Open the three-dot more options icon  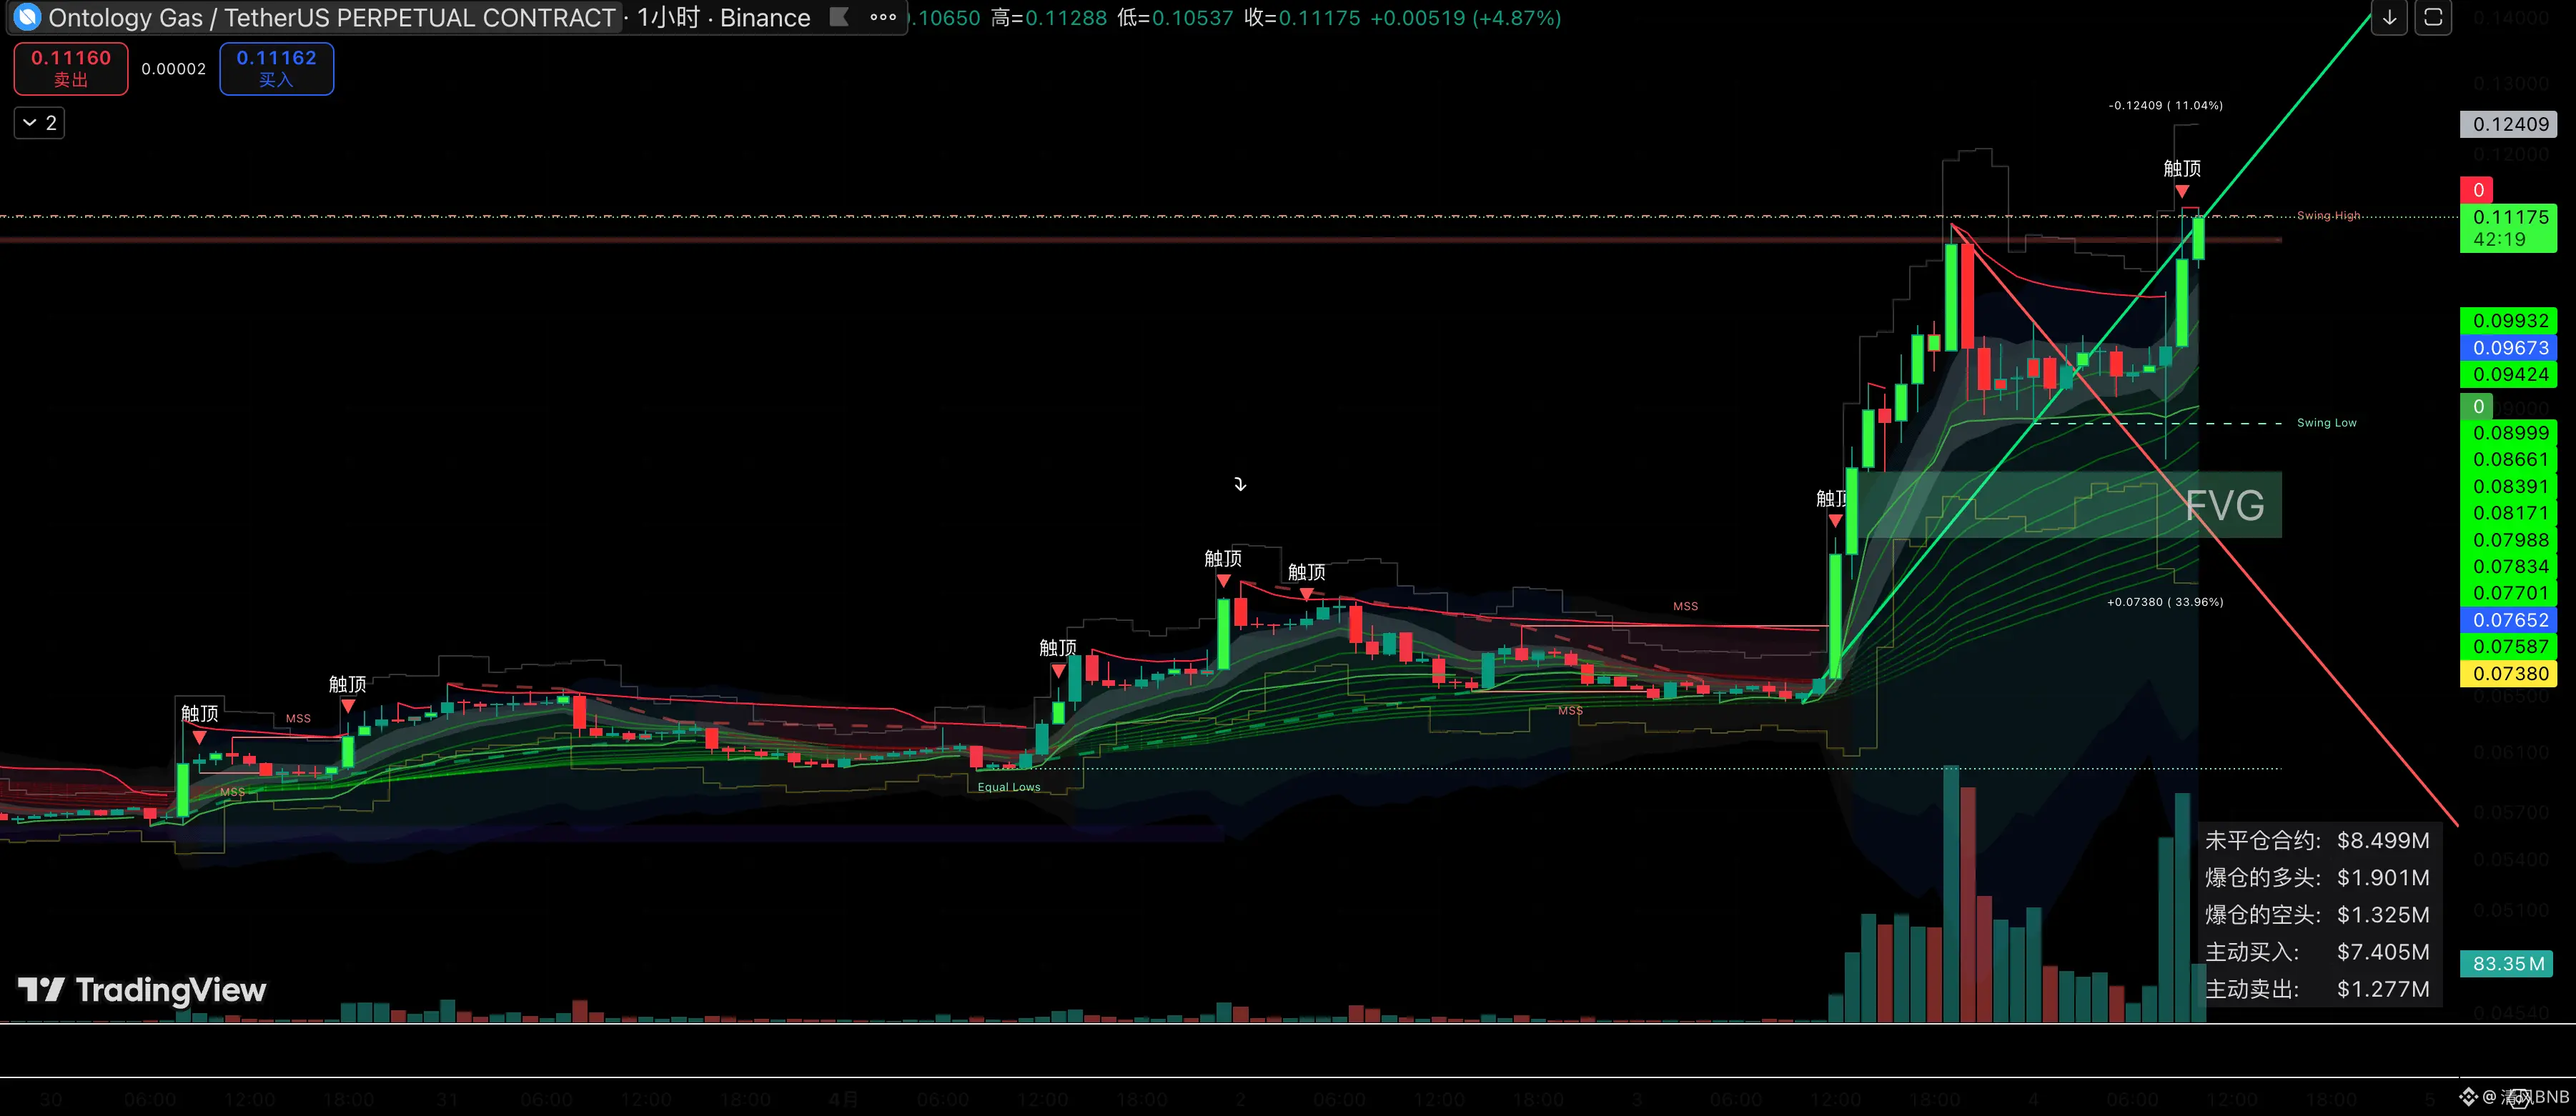[x=883, y=17]
